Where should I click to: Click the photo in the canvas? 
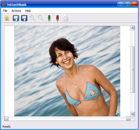[x=67, y=71]
